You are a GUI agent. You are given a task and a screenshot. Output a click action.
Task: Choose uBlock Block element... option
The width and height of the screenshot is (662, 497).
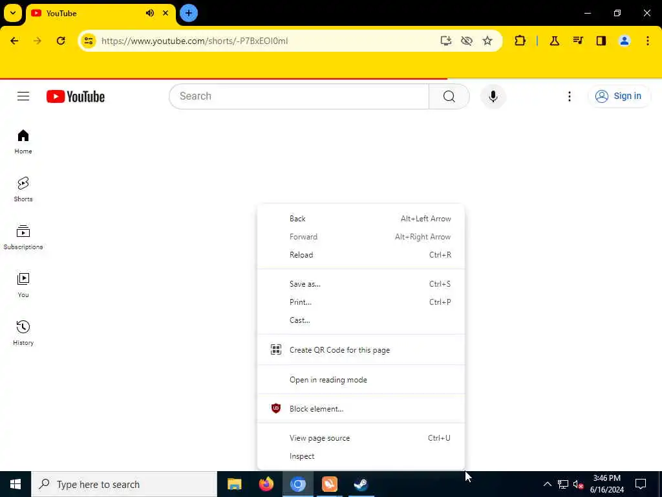[x=361, y=409]
